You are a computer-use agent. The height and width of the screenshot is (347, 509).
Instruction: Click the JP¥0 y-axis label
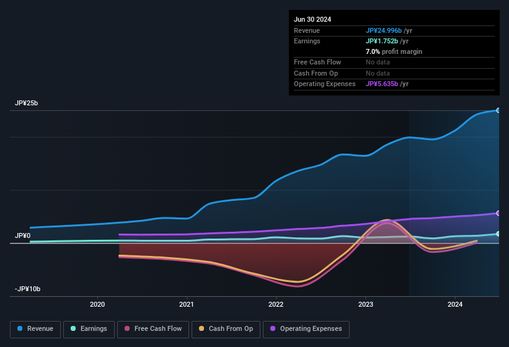coord(23,235)
